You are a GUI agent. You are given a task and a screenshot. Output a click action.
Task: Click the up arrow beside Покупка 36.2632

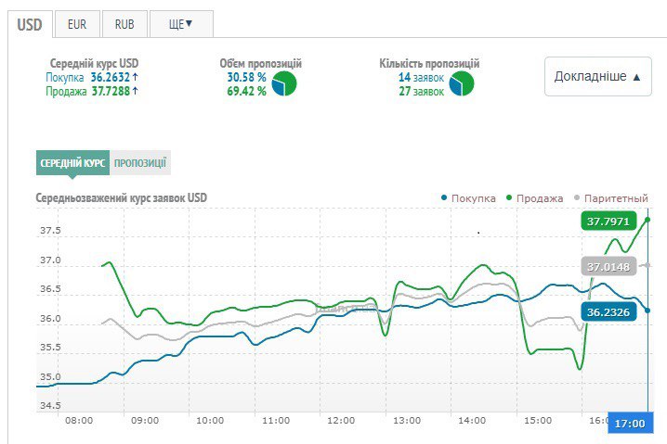click(136, 77)
